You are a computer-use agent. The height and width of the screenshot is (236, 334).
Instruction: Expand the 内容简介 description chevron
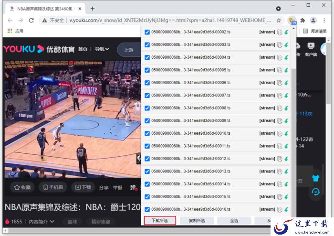(52, 222)
